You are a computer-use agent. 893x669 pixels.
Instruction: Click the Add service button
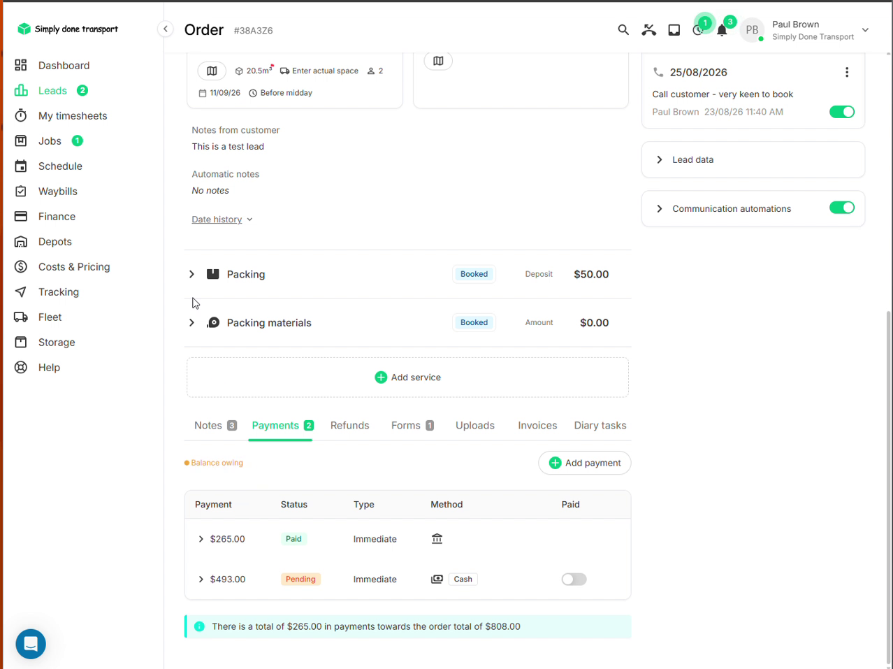407,377
